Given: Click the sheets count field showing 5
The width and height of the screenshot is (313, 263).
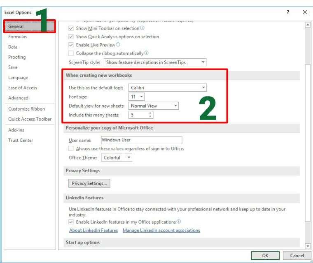Looking at the screenshot, I should 138,115.
